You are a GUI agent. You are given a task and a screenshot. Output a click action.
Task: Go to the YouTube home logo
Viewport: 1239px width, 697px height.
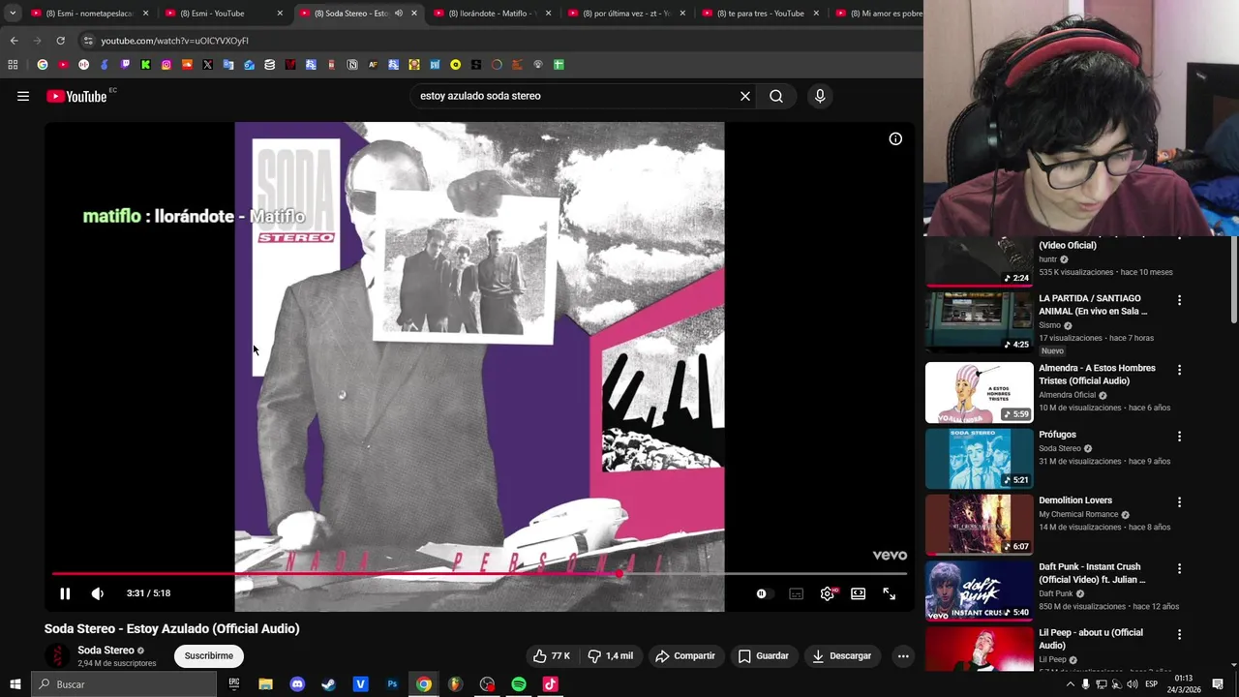click(x=76, y=96)
